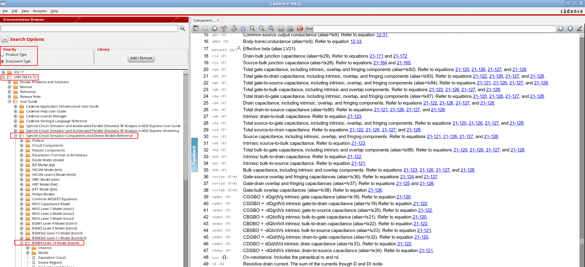Select the Document Type radio button
This screenshot has width=585, height=267.
(x=3, y=61)
